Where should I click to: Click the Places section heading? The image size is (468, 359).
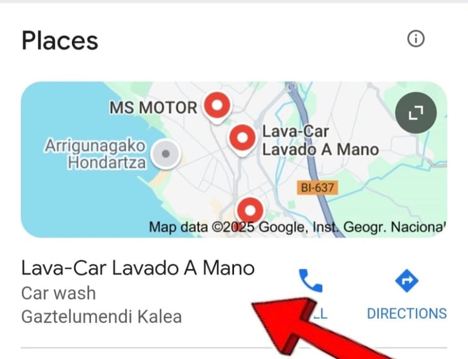coord(60,41)
